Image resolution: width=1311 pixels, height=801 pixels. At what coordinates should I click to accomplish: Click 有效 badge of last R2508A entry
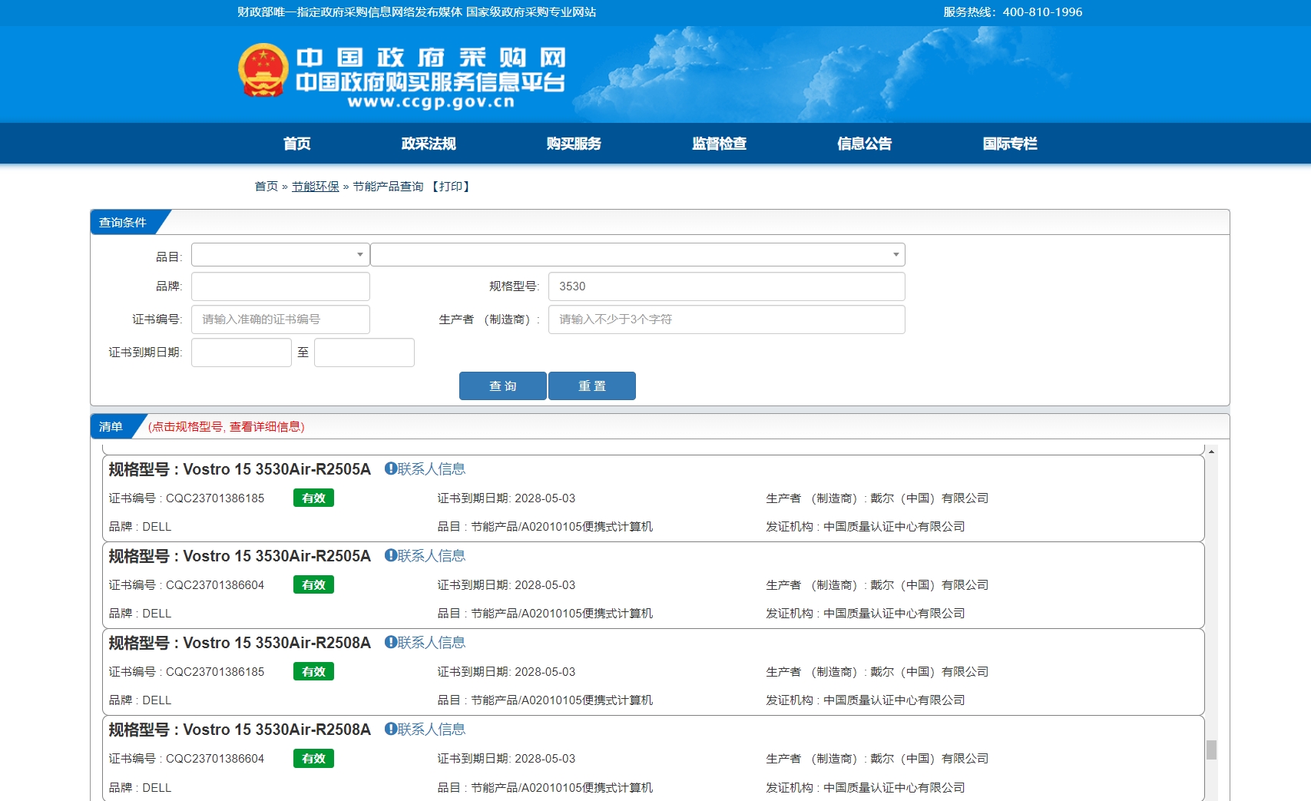pyautogui.click(x=313, y=759)
